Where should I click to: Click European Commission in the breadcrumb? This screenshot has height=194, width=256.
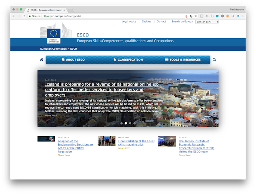pos(53,49)
